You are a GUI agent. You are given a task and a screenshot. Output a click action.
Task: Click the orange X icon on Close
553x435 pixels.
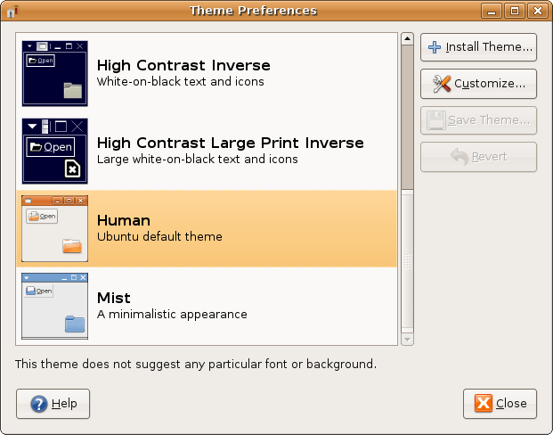[x=484, y=404]
